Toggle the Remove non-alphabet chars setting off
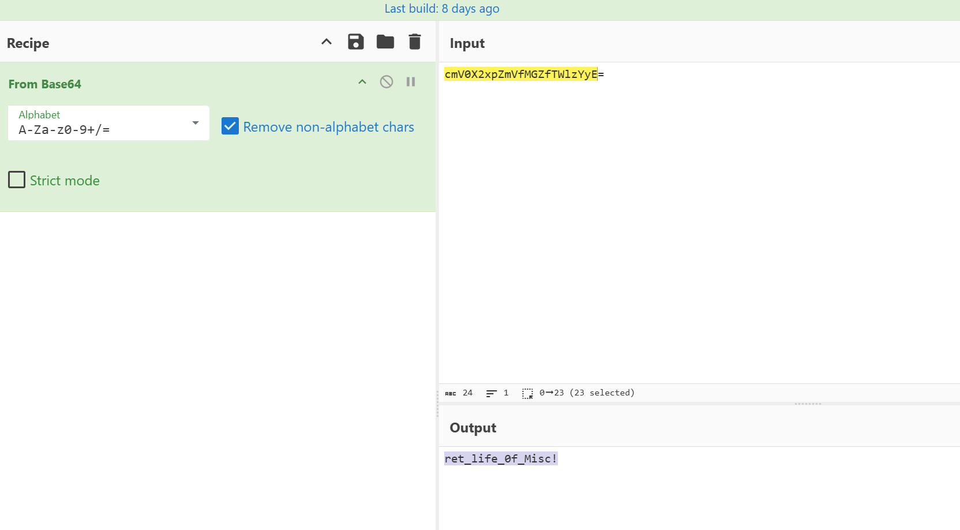The width and height of the screenshot is (960, 530). [230, 126]
